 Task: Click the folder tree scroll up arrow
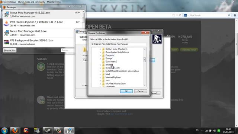point(145,49)
